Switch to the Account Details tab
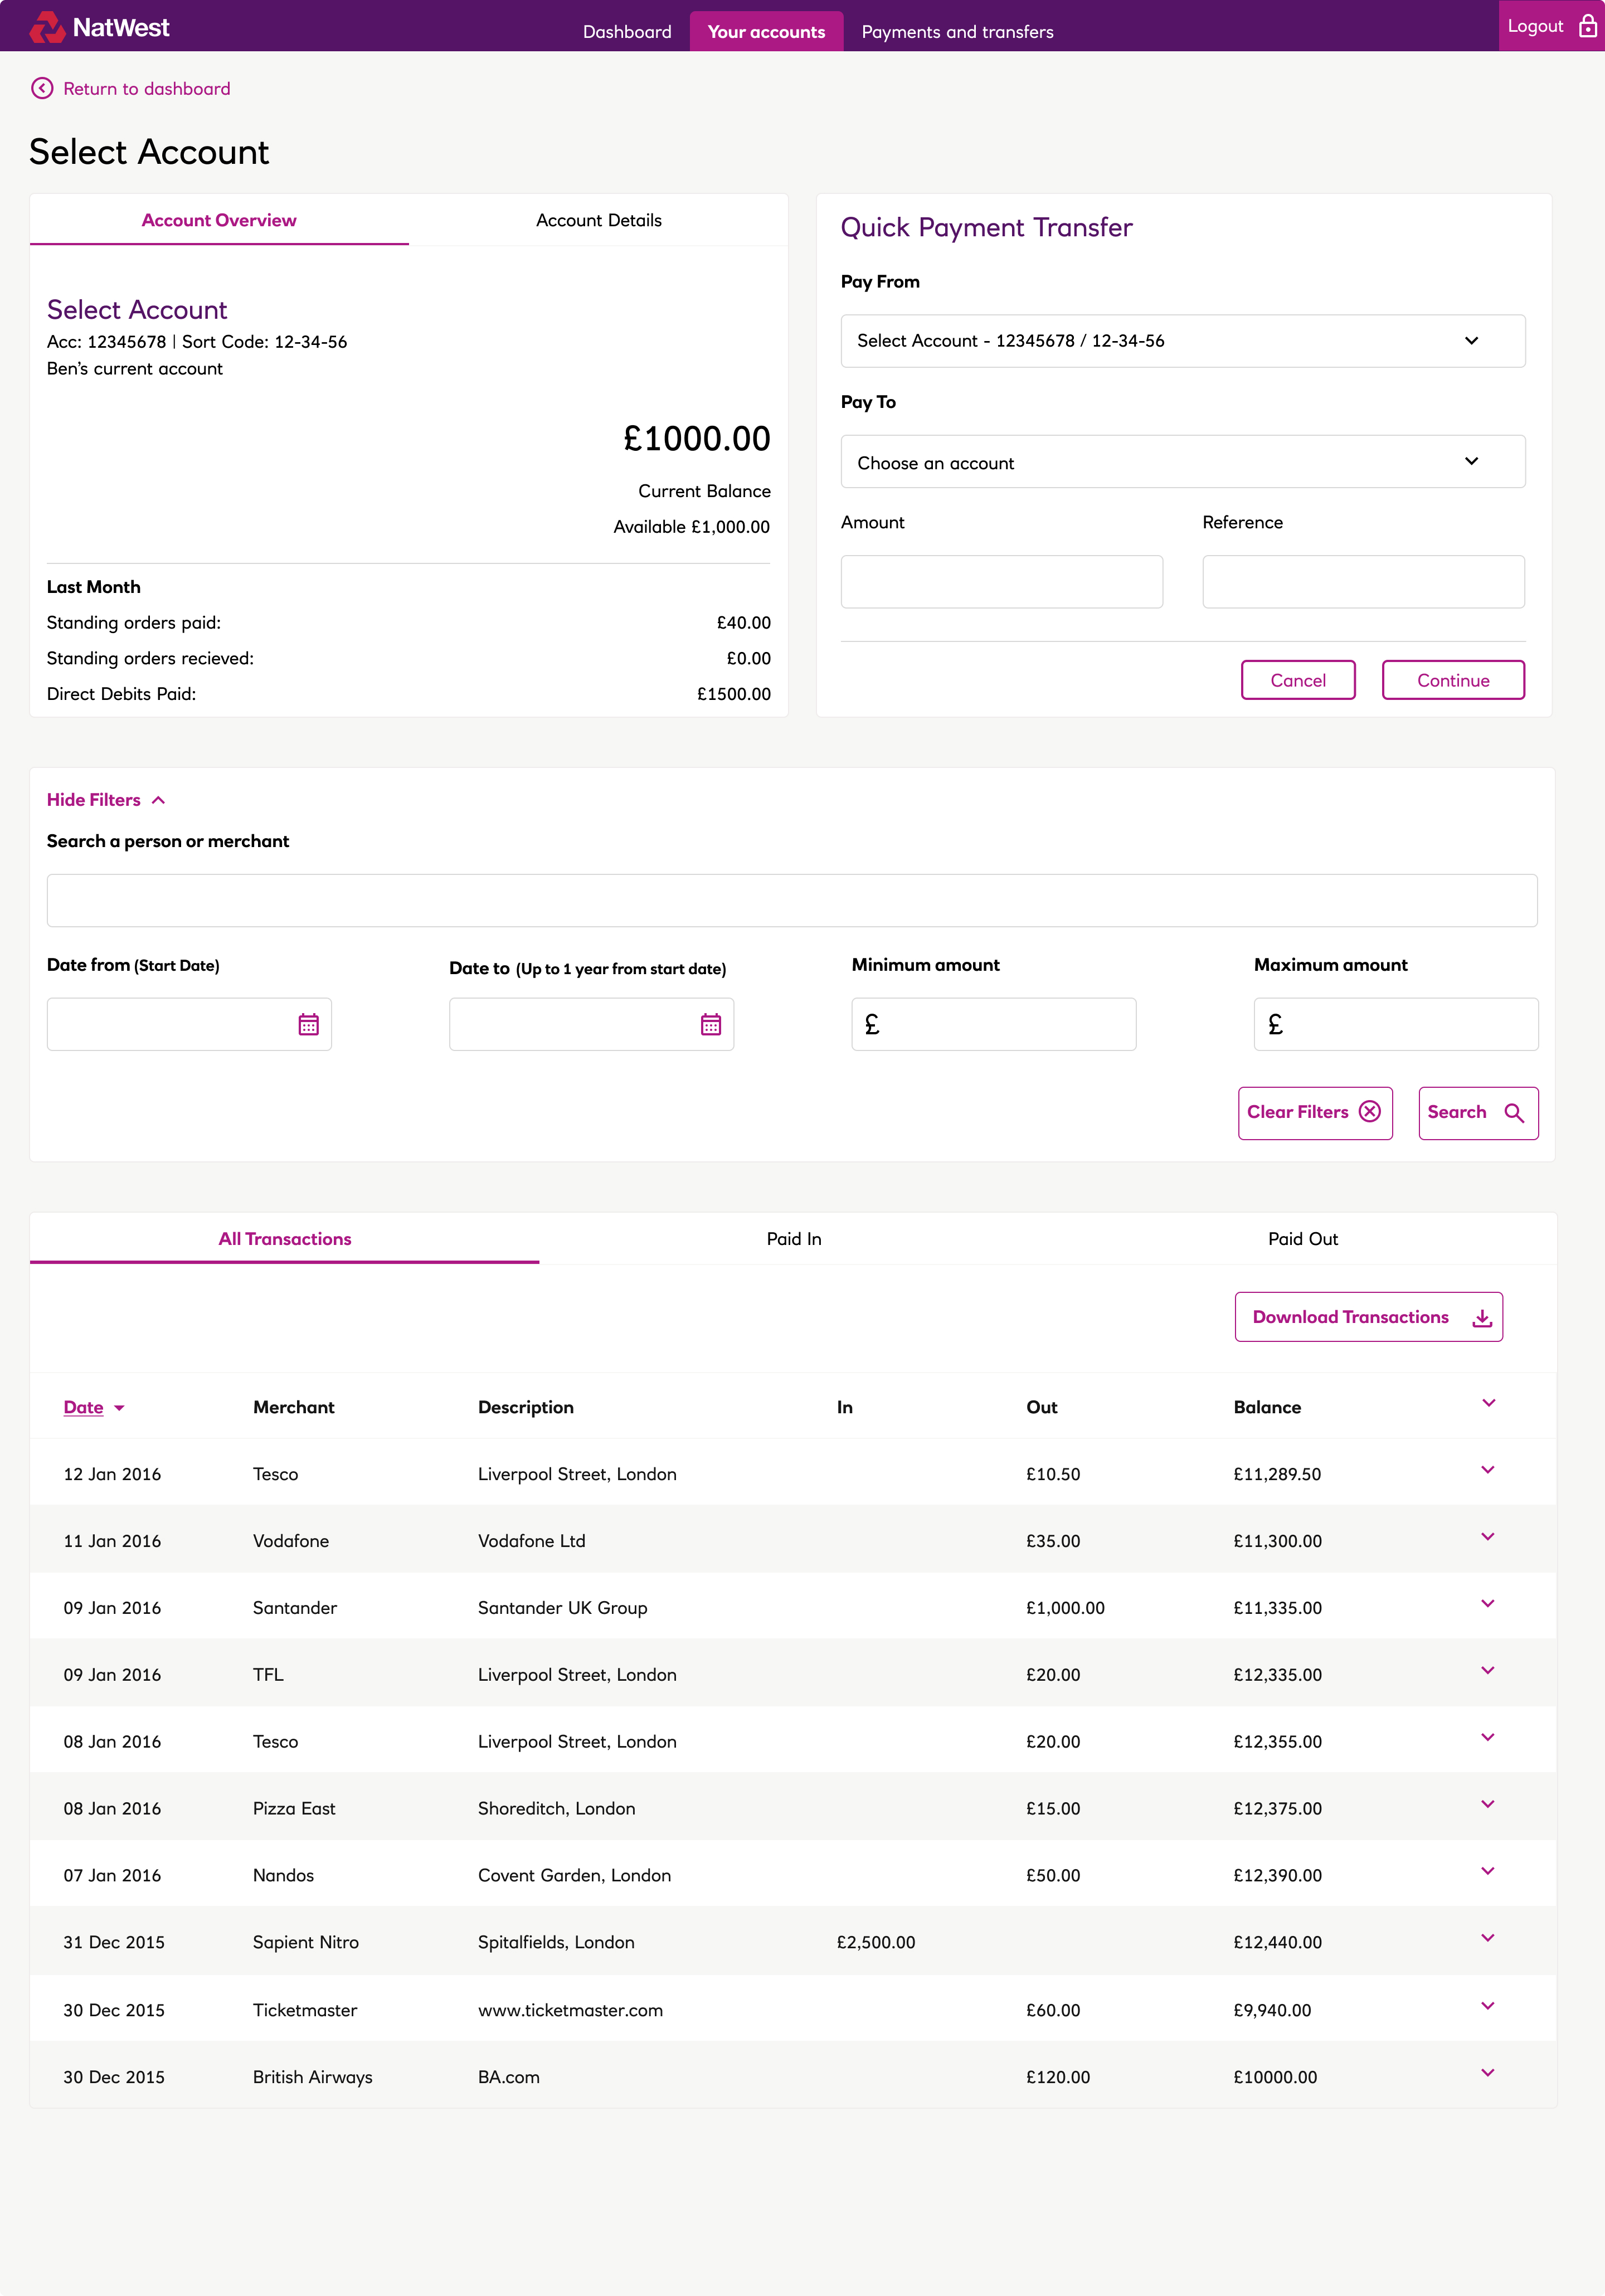 point(598,220)
